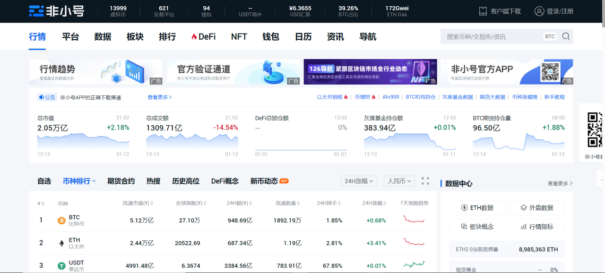Click the ETH数据 button in data center
This screenshot has height=273, width=605.
(477, 208)
